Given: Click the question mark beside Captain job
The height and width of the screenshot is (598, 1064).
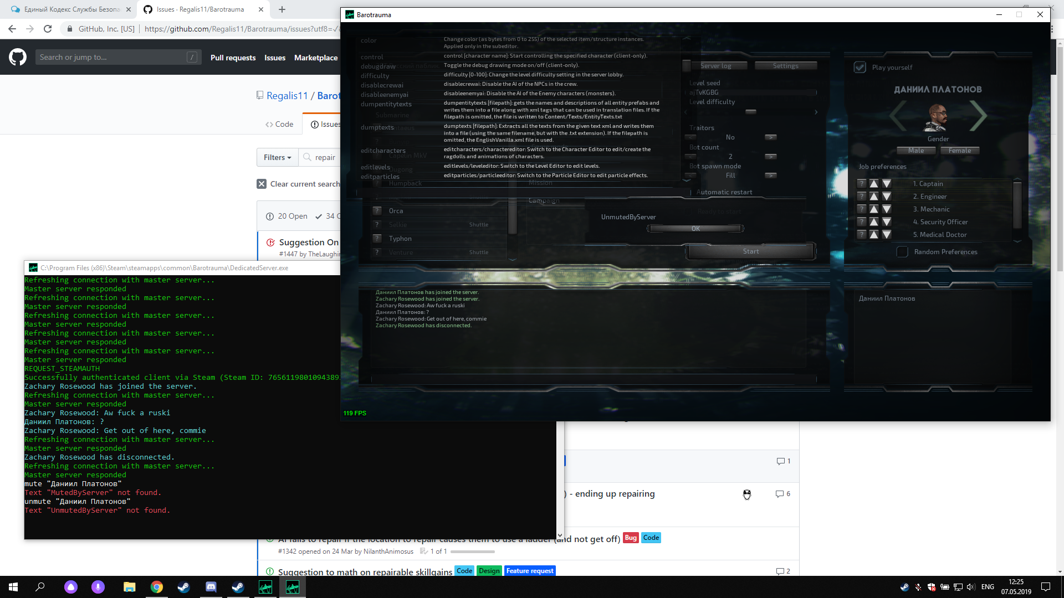Looking at the screenshot, I should (862, 183).
